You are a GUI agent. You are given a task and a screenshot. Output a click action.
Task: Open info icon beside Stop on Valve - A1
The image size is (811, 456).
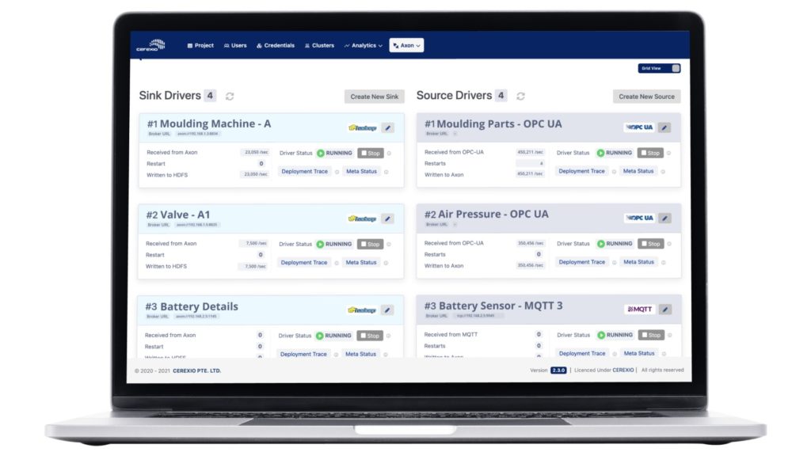[x=389, y=245]
